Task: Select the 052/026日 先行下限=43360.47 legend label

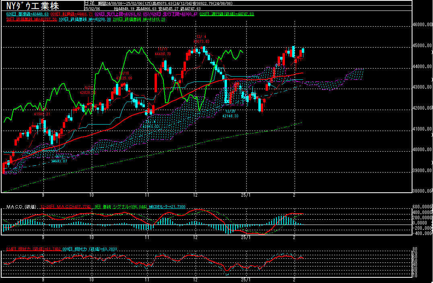Action: [x=170, y=14]
